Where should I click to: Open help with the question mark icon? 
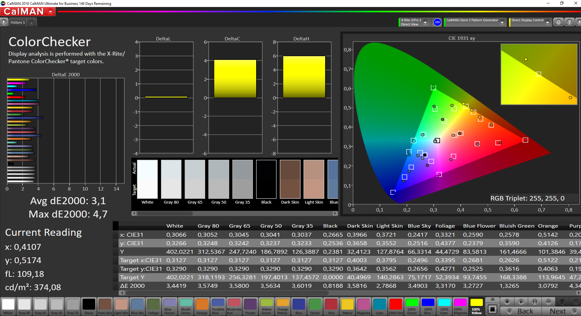point(569,22)
